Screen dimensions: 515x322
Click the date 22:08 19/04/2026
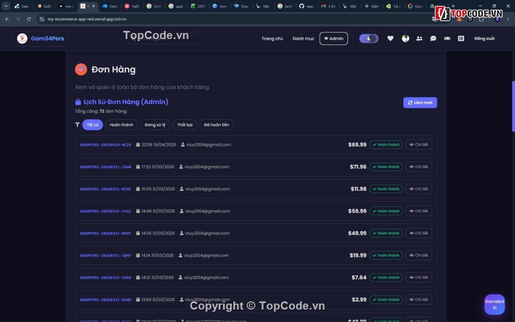click(x=159, y=145)
